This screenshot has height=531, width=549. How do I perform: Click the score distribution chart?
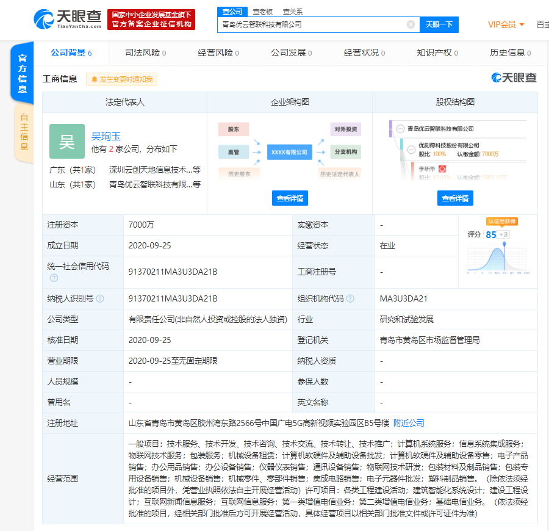[x=498, y=258]
